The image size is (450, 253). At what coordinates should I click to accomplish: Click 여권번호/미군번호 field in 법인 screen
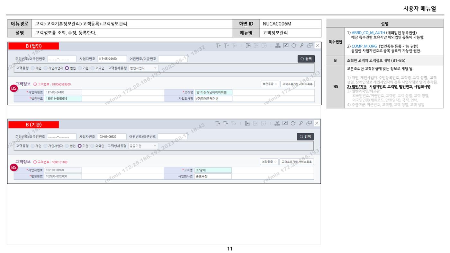coord(173,59)
